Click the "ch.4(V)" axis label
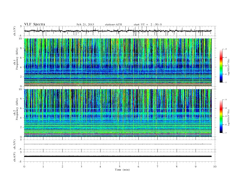The width and height of the screenshot is (242, 187). pyautogui.click(x=15, y=157)
